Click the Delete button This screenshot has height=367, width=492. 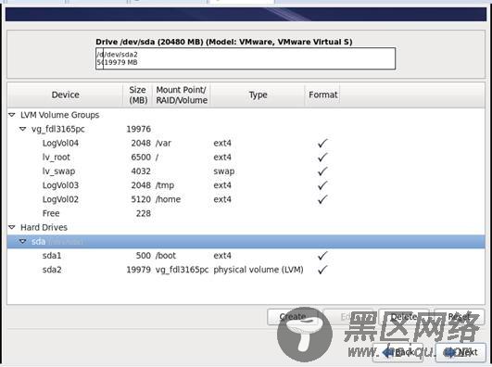[x=404, y=317]
